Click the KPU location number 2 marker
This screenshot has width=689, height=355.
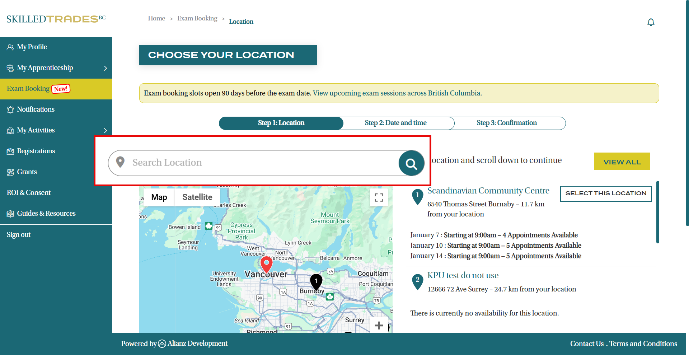tap(417, 281)
